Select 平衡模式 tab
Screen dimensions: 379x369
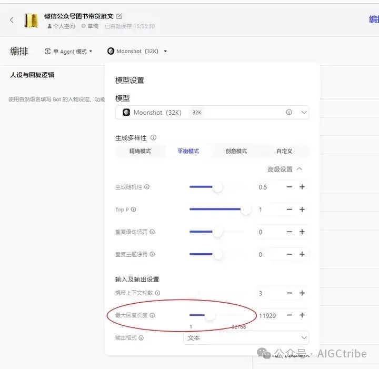[x=188, y=151]
